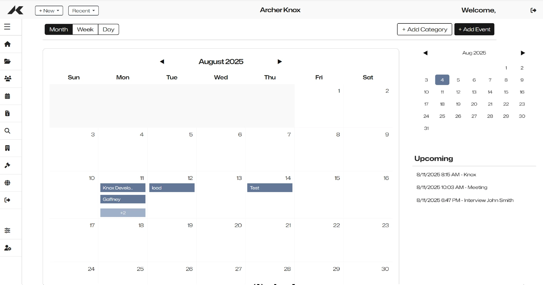Screen dimensions: 543x285
Task: Go to next month in main calendar
Action: [279, 62]
